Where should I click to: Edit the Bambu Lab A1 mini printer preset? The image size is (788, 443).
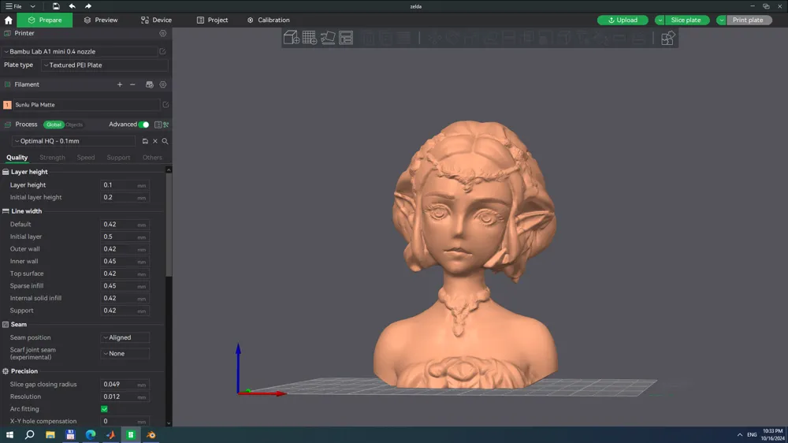pyautogui.click(x=162, y=51)
